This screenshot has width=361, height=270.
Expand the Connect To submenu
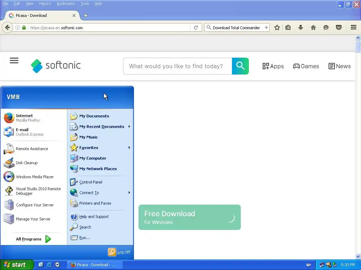tap(100, 193)
